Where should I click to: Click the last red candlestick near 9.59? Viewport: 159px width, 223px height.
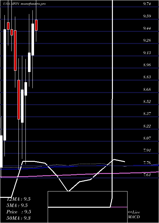(x=36, y=25)
